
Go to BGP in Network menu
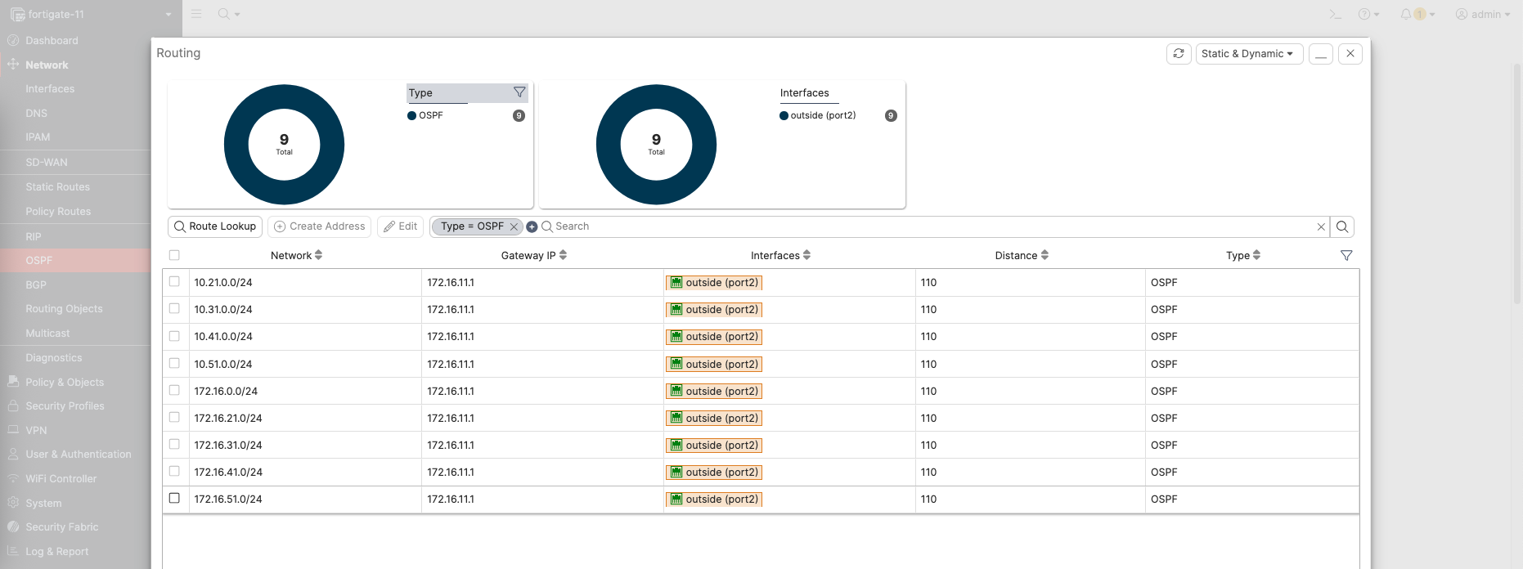[36, 285]
